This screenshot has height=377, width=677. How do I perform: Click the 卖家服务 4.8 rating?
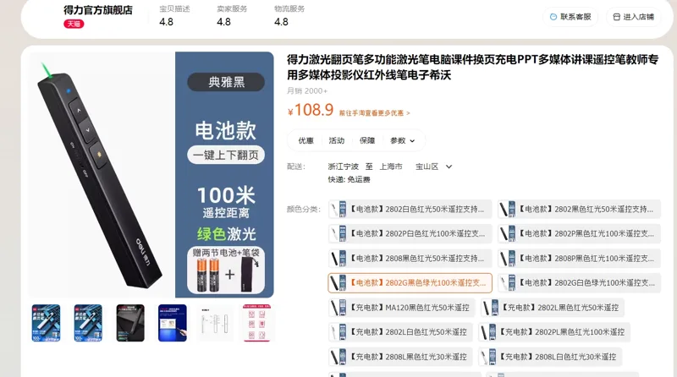tap(232, 16)
